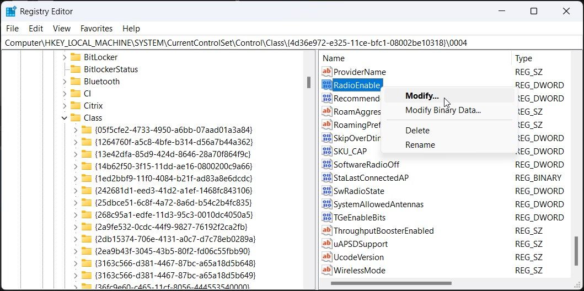The height and width of the screenshot is (291, 584).
Task: Maximize the Registry Editor window
Action: pyautogui.click(x=534, y=11)
